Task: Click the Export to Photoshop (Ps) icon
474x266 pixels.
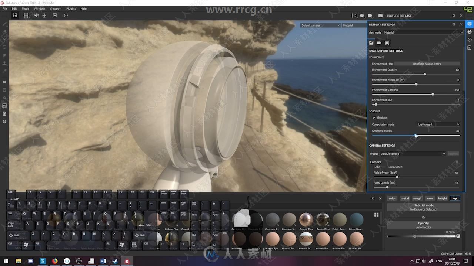Action: tap(4, 106)
